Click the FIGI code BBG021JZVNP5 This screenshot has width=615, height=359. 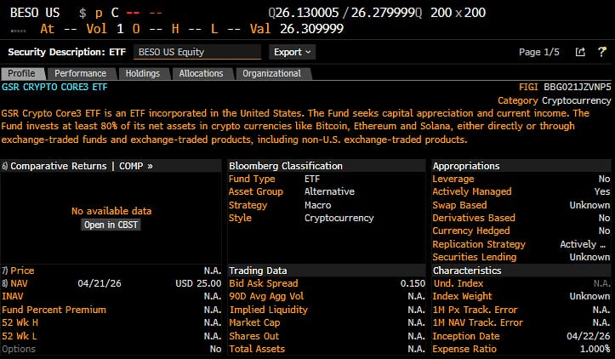pyautogui.click(x=577, y=87)
